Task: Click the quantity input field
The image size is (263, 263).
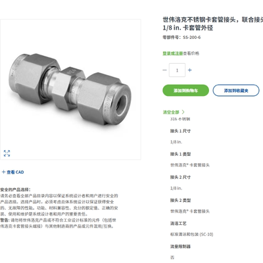Action: [177, 70]
